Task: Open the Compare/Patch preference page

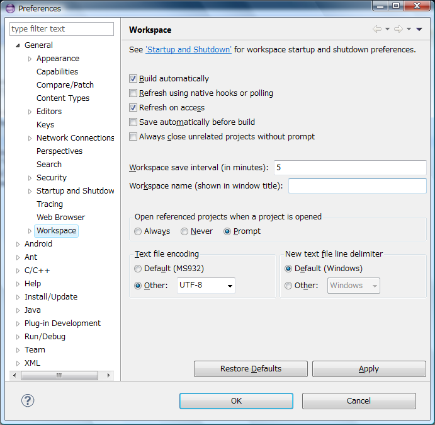Action: 65,84
